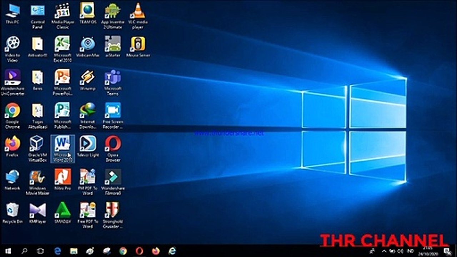This screenshot has height=257, width=457.
Task: Open File Explorer from the taskbar
Action: (74, 251)
